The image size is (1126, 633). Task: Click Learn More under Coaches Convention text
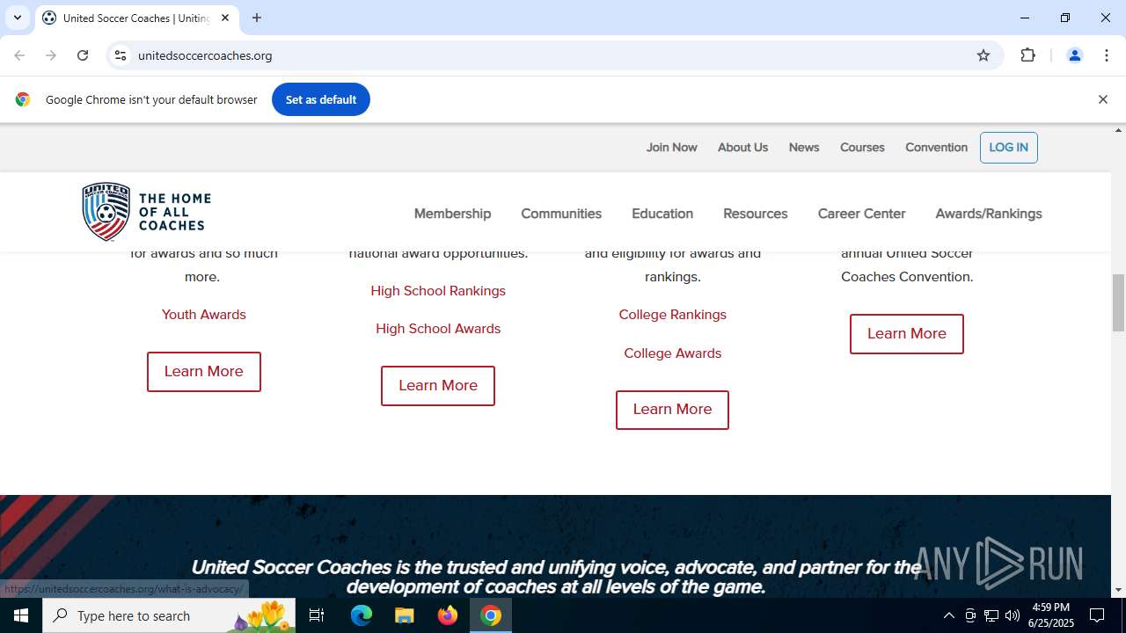pos(906,334)
